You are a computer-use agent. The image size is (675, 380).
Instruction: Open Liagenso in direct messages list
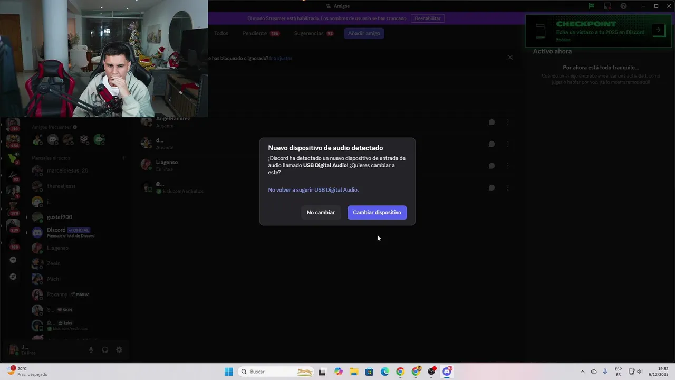pyautogui.click(x=78, y=248)
